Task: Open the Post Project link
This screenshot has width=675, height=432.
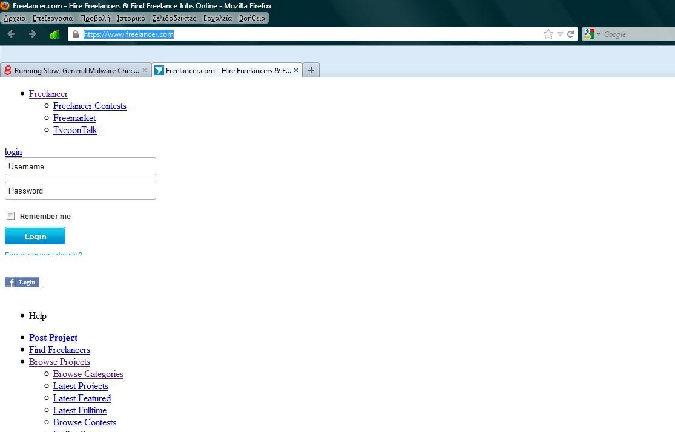Action: tap(53, 338)
